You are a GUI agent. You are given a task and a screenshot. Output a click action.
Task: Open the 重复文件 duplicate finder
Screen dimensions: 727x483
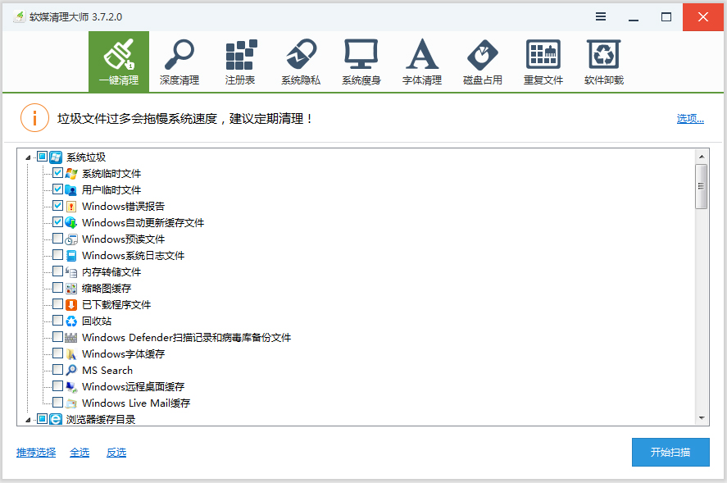click(x=543, y=62)
